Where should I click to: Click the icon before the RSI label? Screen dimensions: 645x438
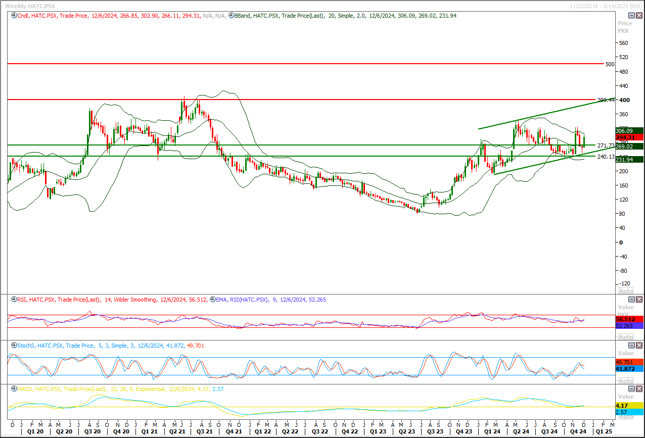[x=13, y=300]
